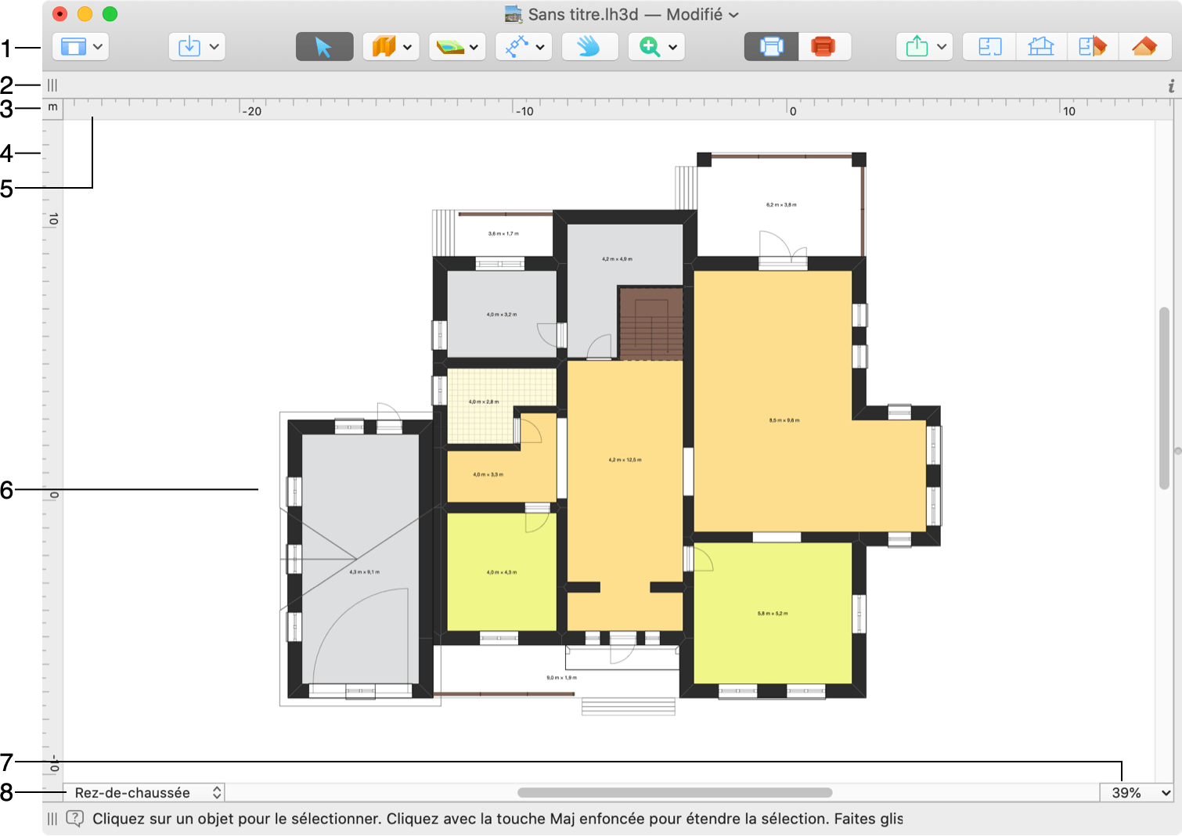Click the status bar grip handle

click(52, 819)
